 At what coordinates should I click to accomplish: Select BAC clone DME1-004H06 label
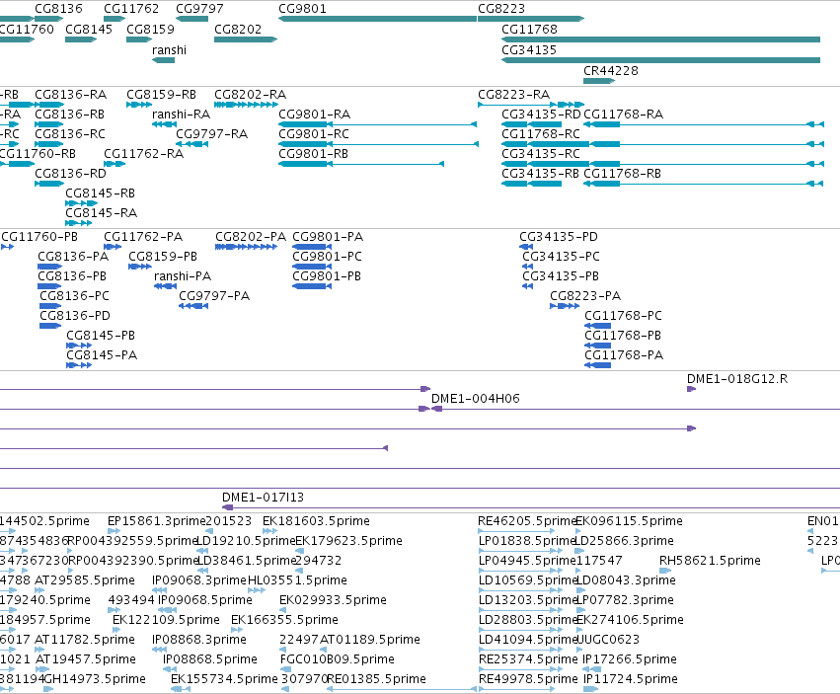click(476, 399)
